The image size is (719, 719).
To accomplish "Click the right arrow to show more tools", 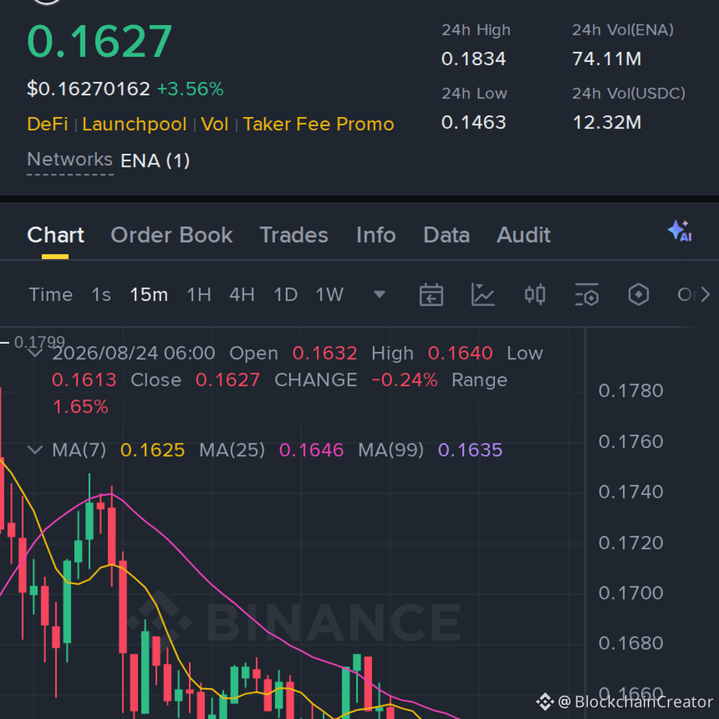I will coord(705,294).
